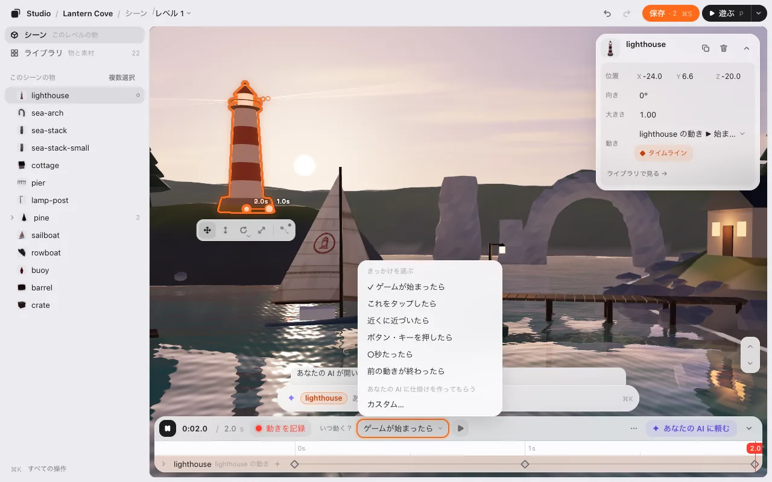Click the down chevron on the viewport stepper
The height and width of the screenshot is (482, 772).
(750, 363)
